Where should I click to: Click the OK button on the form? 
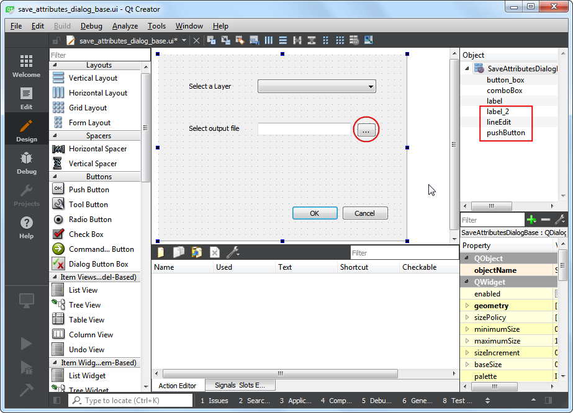(315, 213)
